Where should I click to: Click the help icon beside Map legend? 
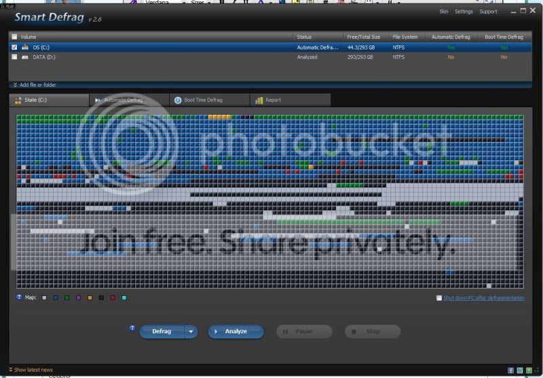(19, 297)
